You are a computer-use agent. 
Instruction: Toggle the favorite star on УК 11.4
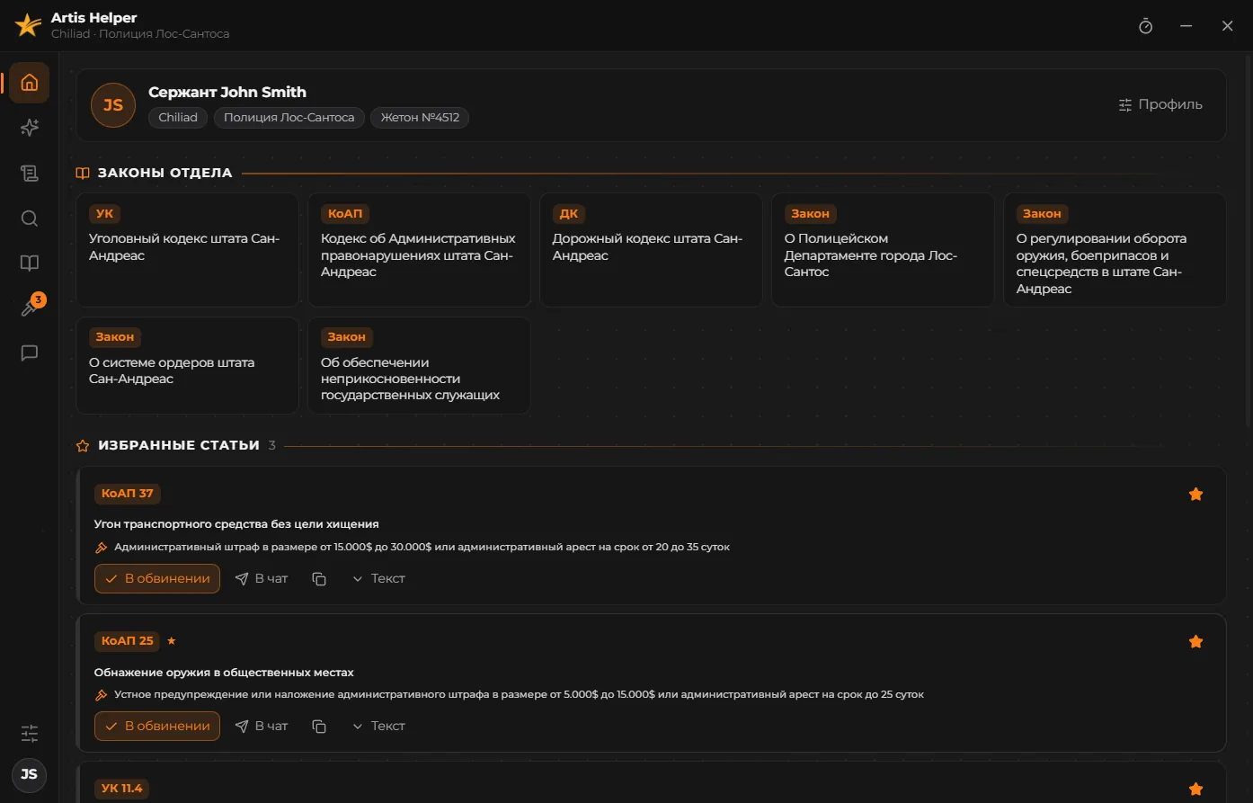(1195, 789)
